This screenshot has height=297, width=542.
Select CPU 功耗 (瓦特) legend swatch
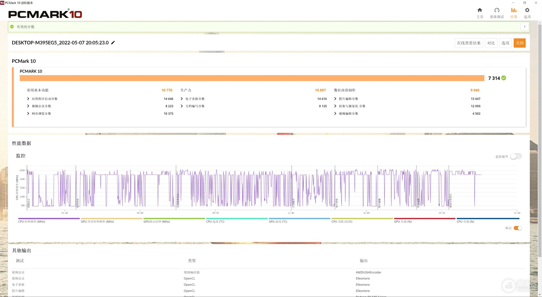tap(362, 218)
